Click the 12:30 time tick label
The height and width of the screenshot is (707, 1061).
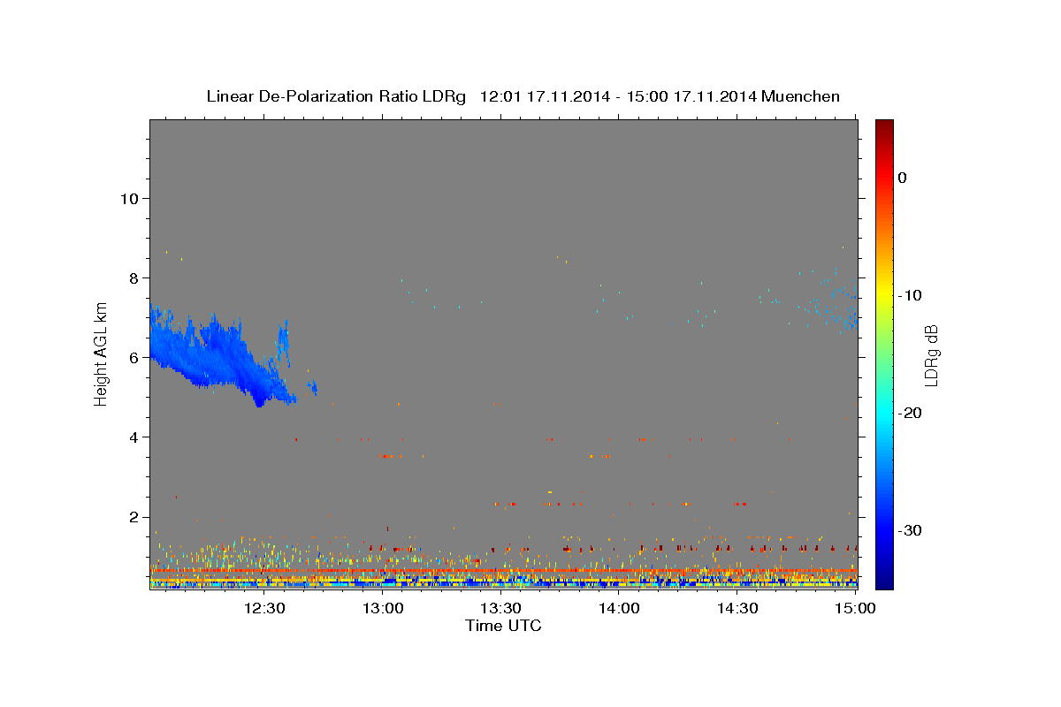264,608
